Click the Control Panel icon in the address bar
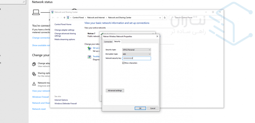255x123 pixels. (x=68, y=18)
